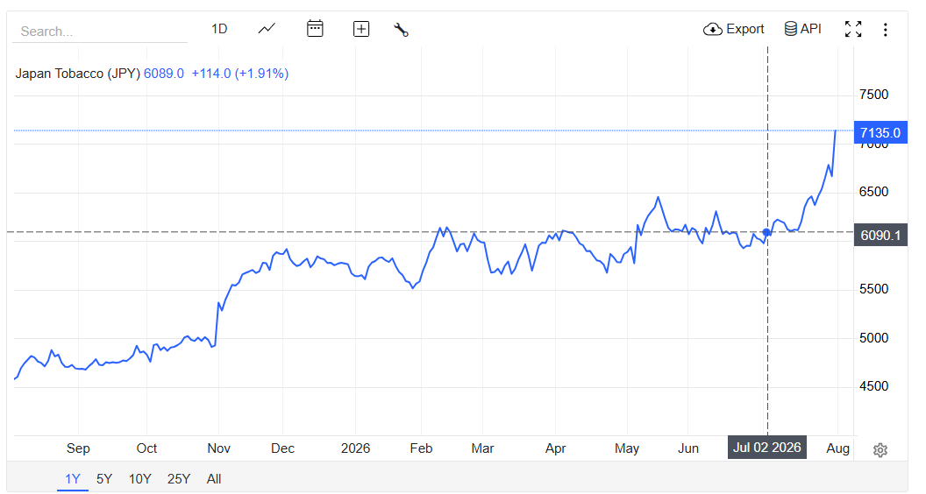Switch to the 5Y time range

pos(104,478)
